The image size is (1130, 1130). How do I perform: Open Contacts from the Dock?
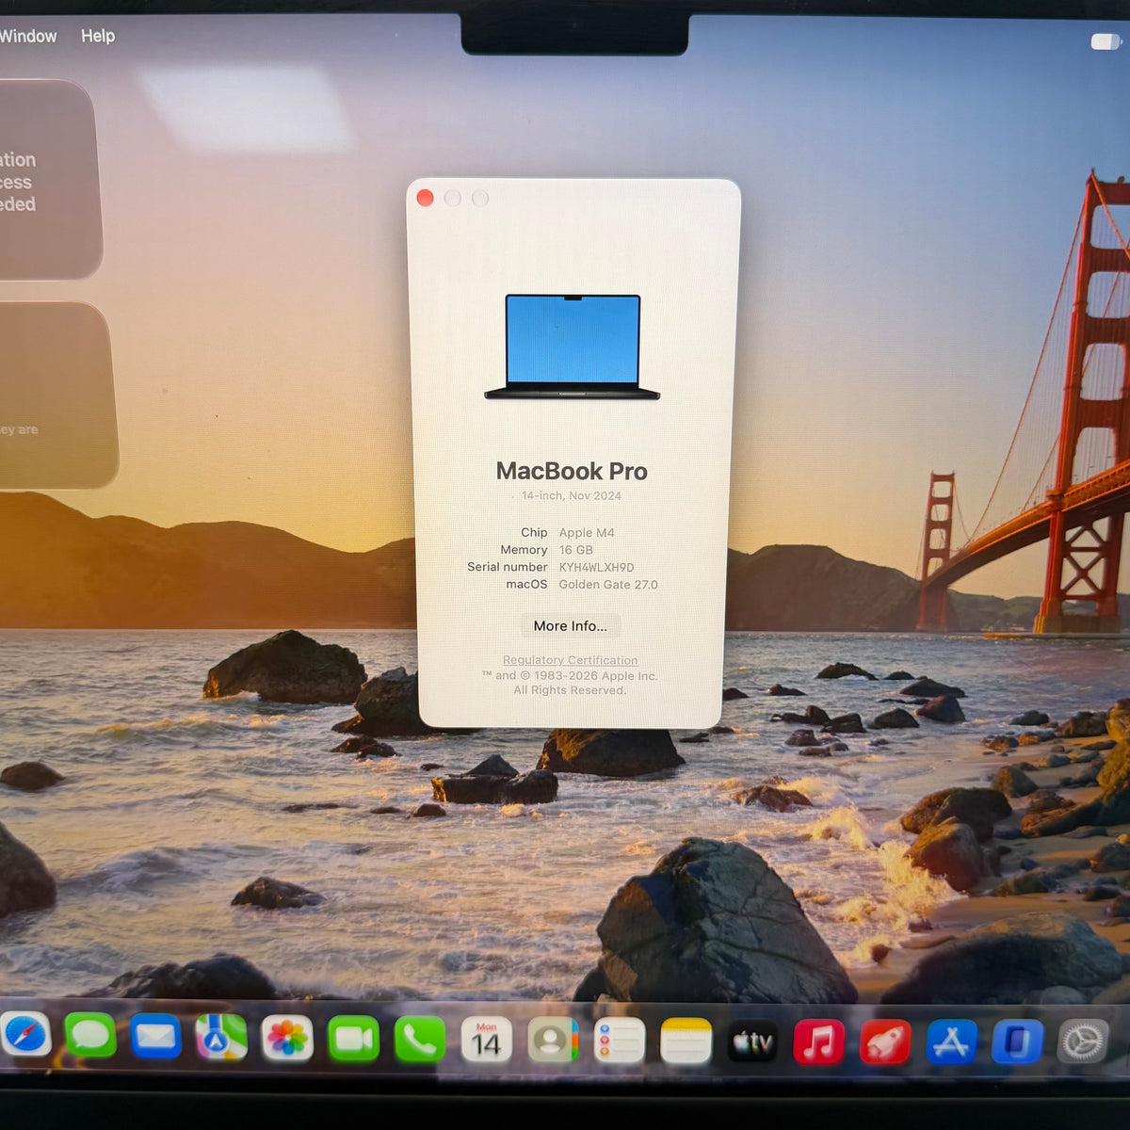[553, 1041]
